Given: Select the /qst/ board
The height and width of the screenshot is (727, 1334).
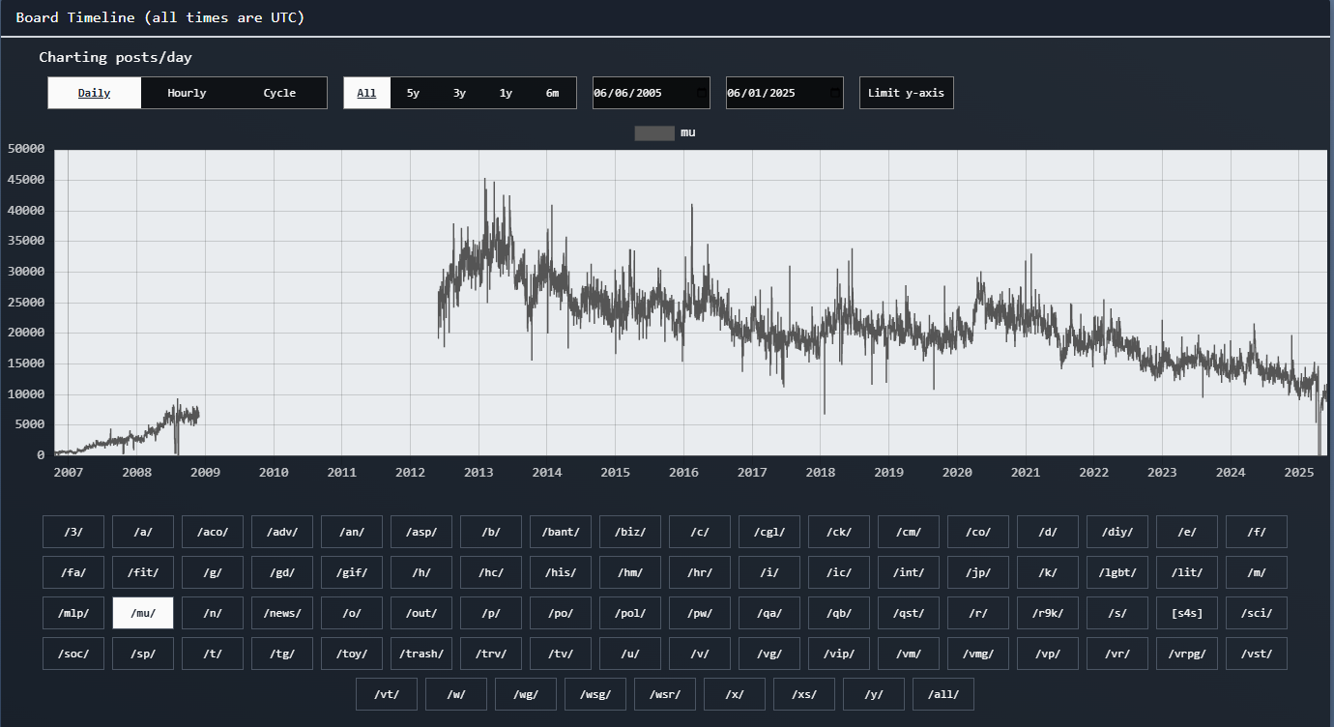Looking at the screenshot, I should coord(909,613).
